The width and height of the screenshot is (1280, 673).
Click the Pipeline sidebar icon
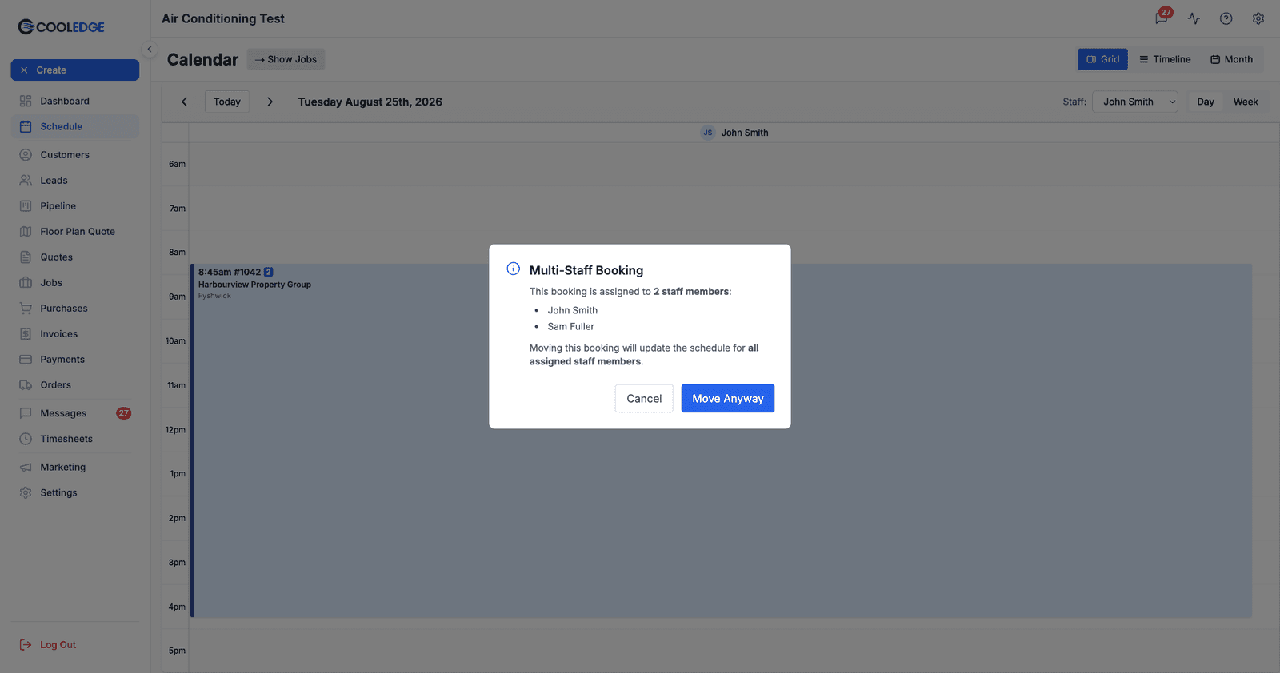click(x=26, y=205)
